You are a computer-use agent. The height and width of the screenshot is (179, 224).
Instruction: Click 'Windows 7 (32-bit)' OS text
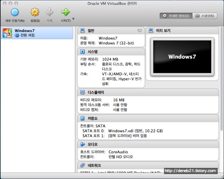pyautogui.click(x=116, y=43)
